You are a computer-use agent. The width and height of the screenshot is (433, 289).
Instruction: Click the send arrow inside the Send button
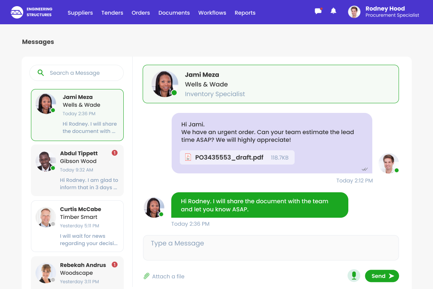(391, 276)
